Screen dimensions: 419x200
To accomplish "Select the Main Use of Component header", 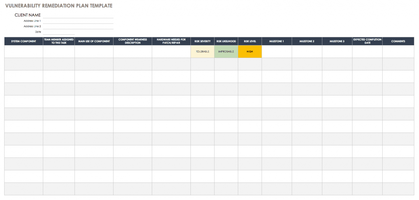I will pyautogui.click(x=94, y=41).
